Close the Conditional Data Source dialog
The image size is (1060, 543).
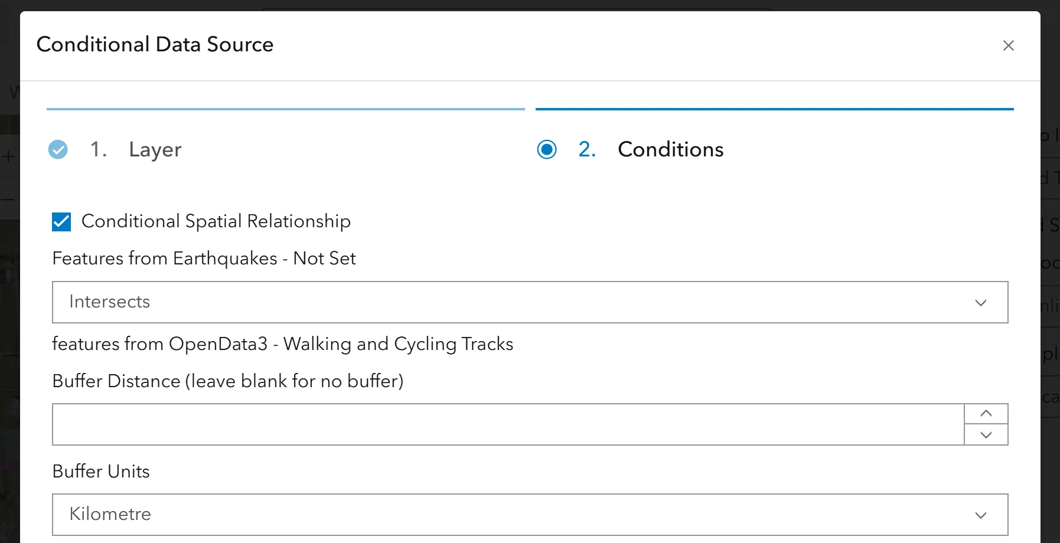point(1008,45)
